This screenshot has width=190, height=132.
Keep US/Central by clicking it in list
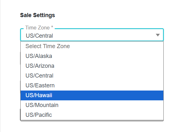tap(92, 76)
